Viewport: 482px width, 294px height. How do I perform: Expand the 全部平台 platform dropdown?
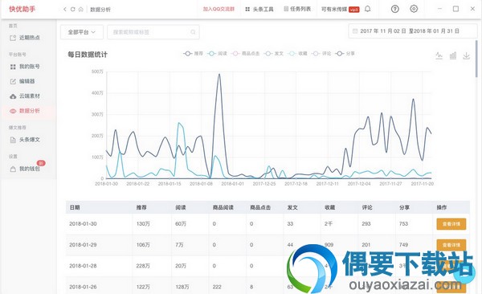[x=82, y=32]
